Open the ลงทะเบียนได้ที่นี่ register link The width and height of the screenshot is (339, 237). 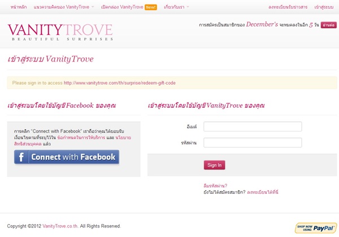click(263, 192)
